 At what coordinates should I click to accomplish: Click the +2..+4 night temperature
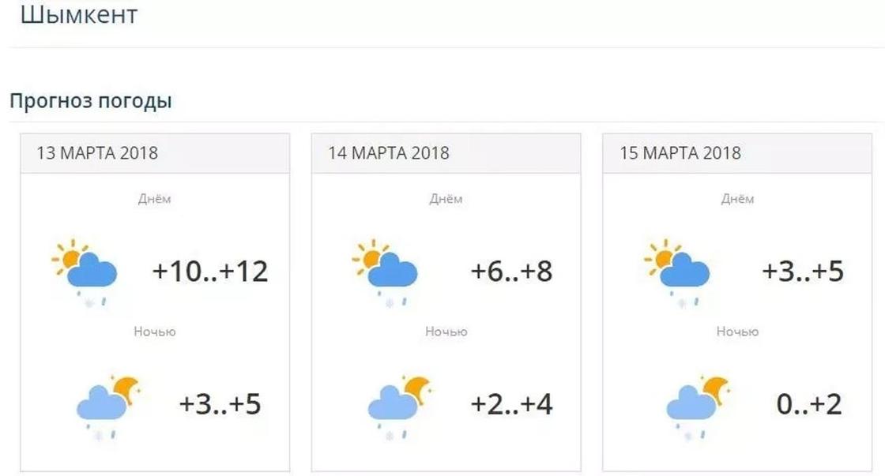coord(511,404)
